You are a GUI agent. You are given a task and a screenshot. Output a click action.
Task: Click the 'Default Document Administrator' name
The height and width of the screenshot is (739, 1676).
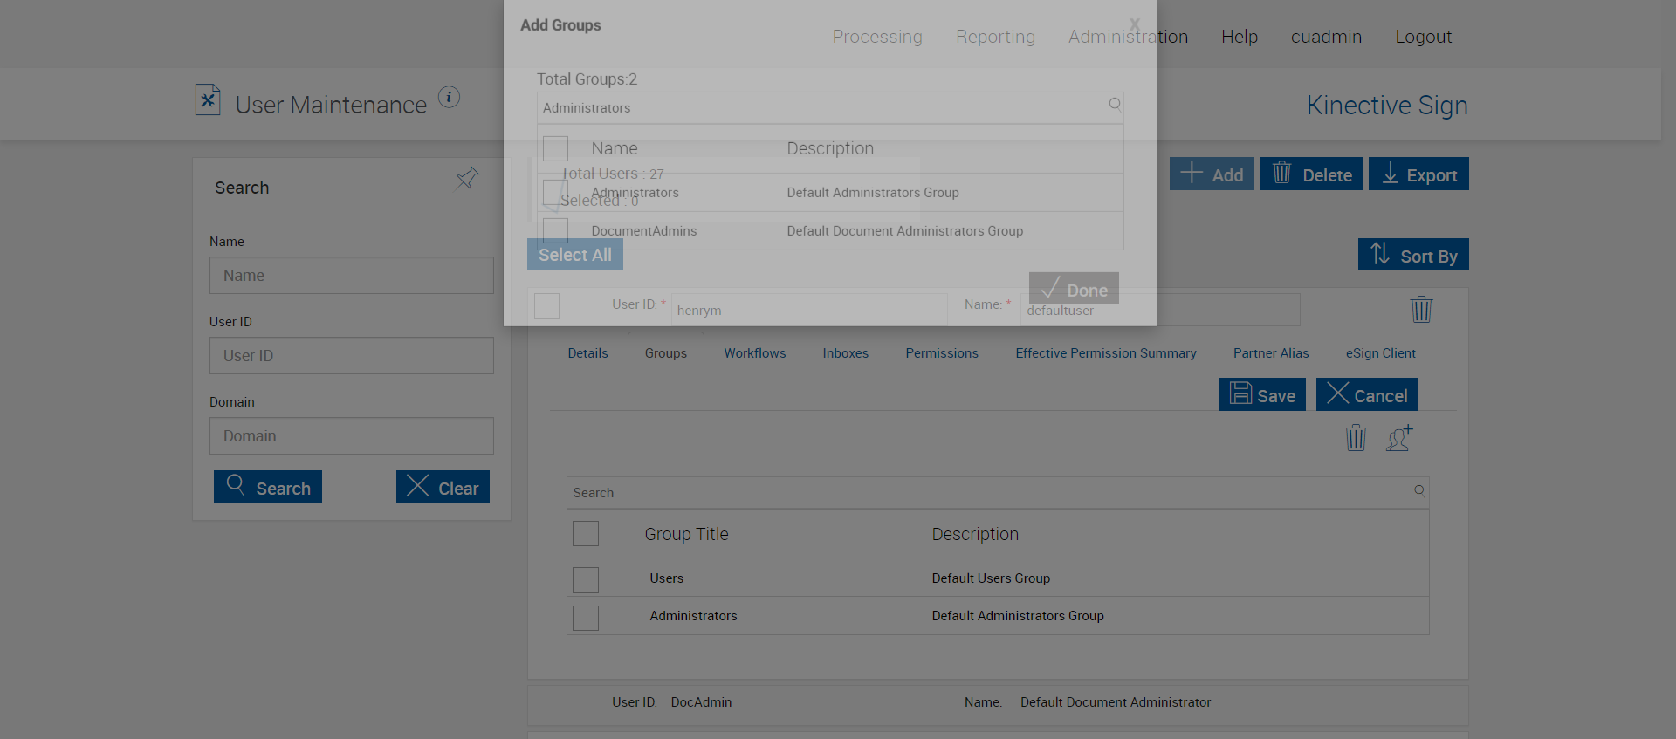[x=1116, y=702]
